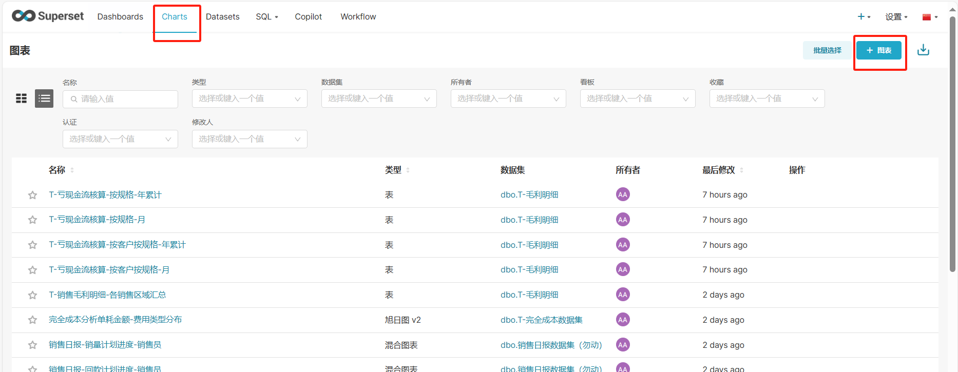Open dbo.T-毛利明细 in T-亏现金流核算-按规格-月 row
The height and width of the screenshot is (372, 958).
tap(529, 220)
